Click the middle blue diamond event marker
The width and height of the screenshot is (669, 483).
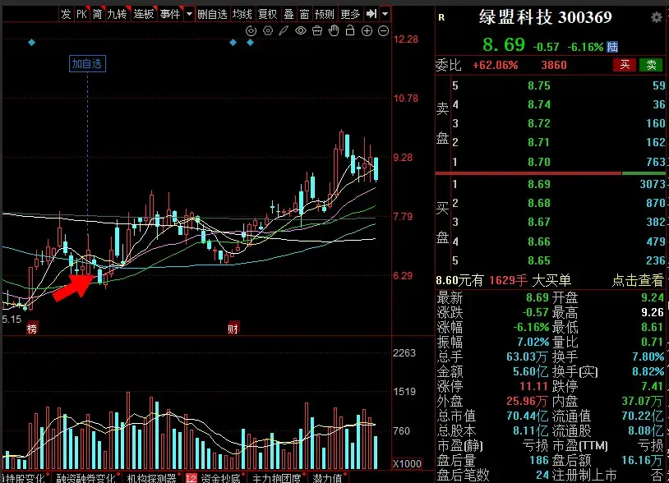point(233,42)
